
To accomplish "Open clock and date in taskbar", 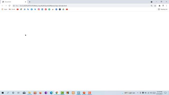I will click(x=159, y=93).
